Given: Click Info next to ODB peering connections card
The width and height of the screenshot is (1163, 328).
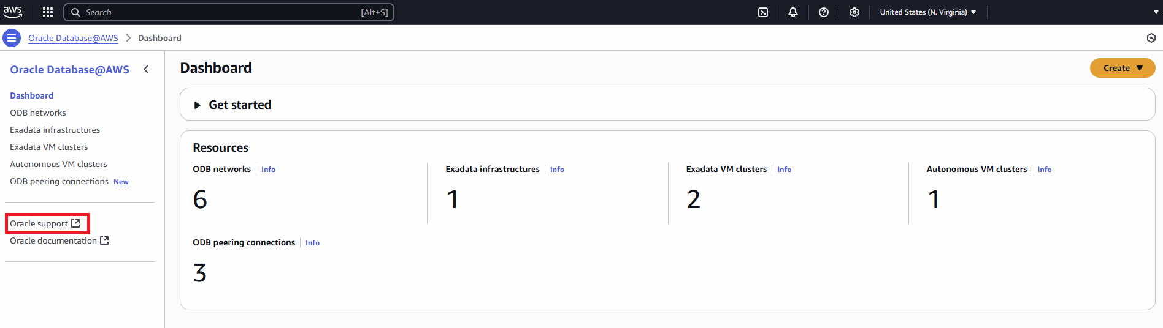Looking at the screenshot, I should (312, 243).
